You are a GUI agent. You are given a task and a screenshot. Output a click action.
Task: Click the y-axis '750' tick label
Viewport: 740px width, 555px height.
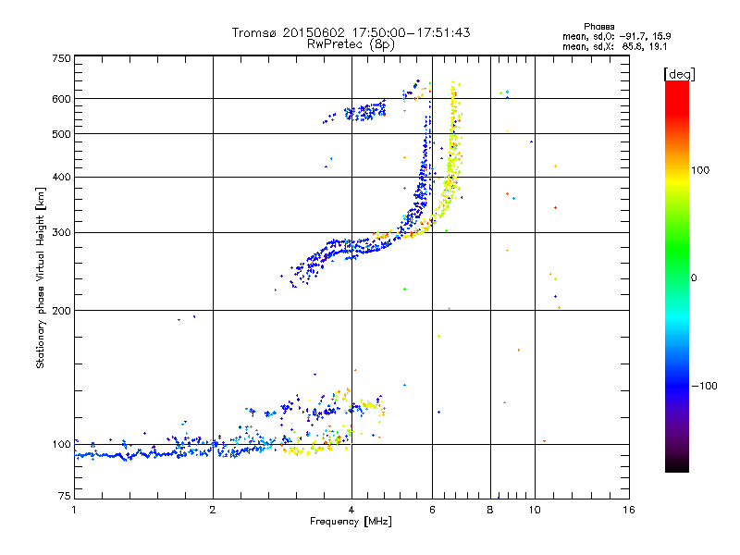click(x=61, y=58)
